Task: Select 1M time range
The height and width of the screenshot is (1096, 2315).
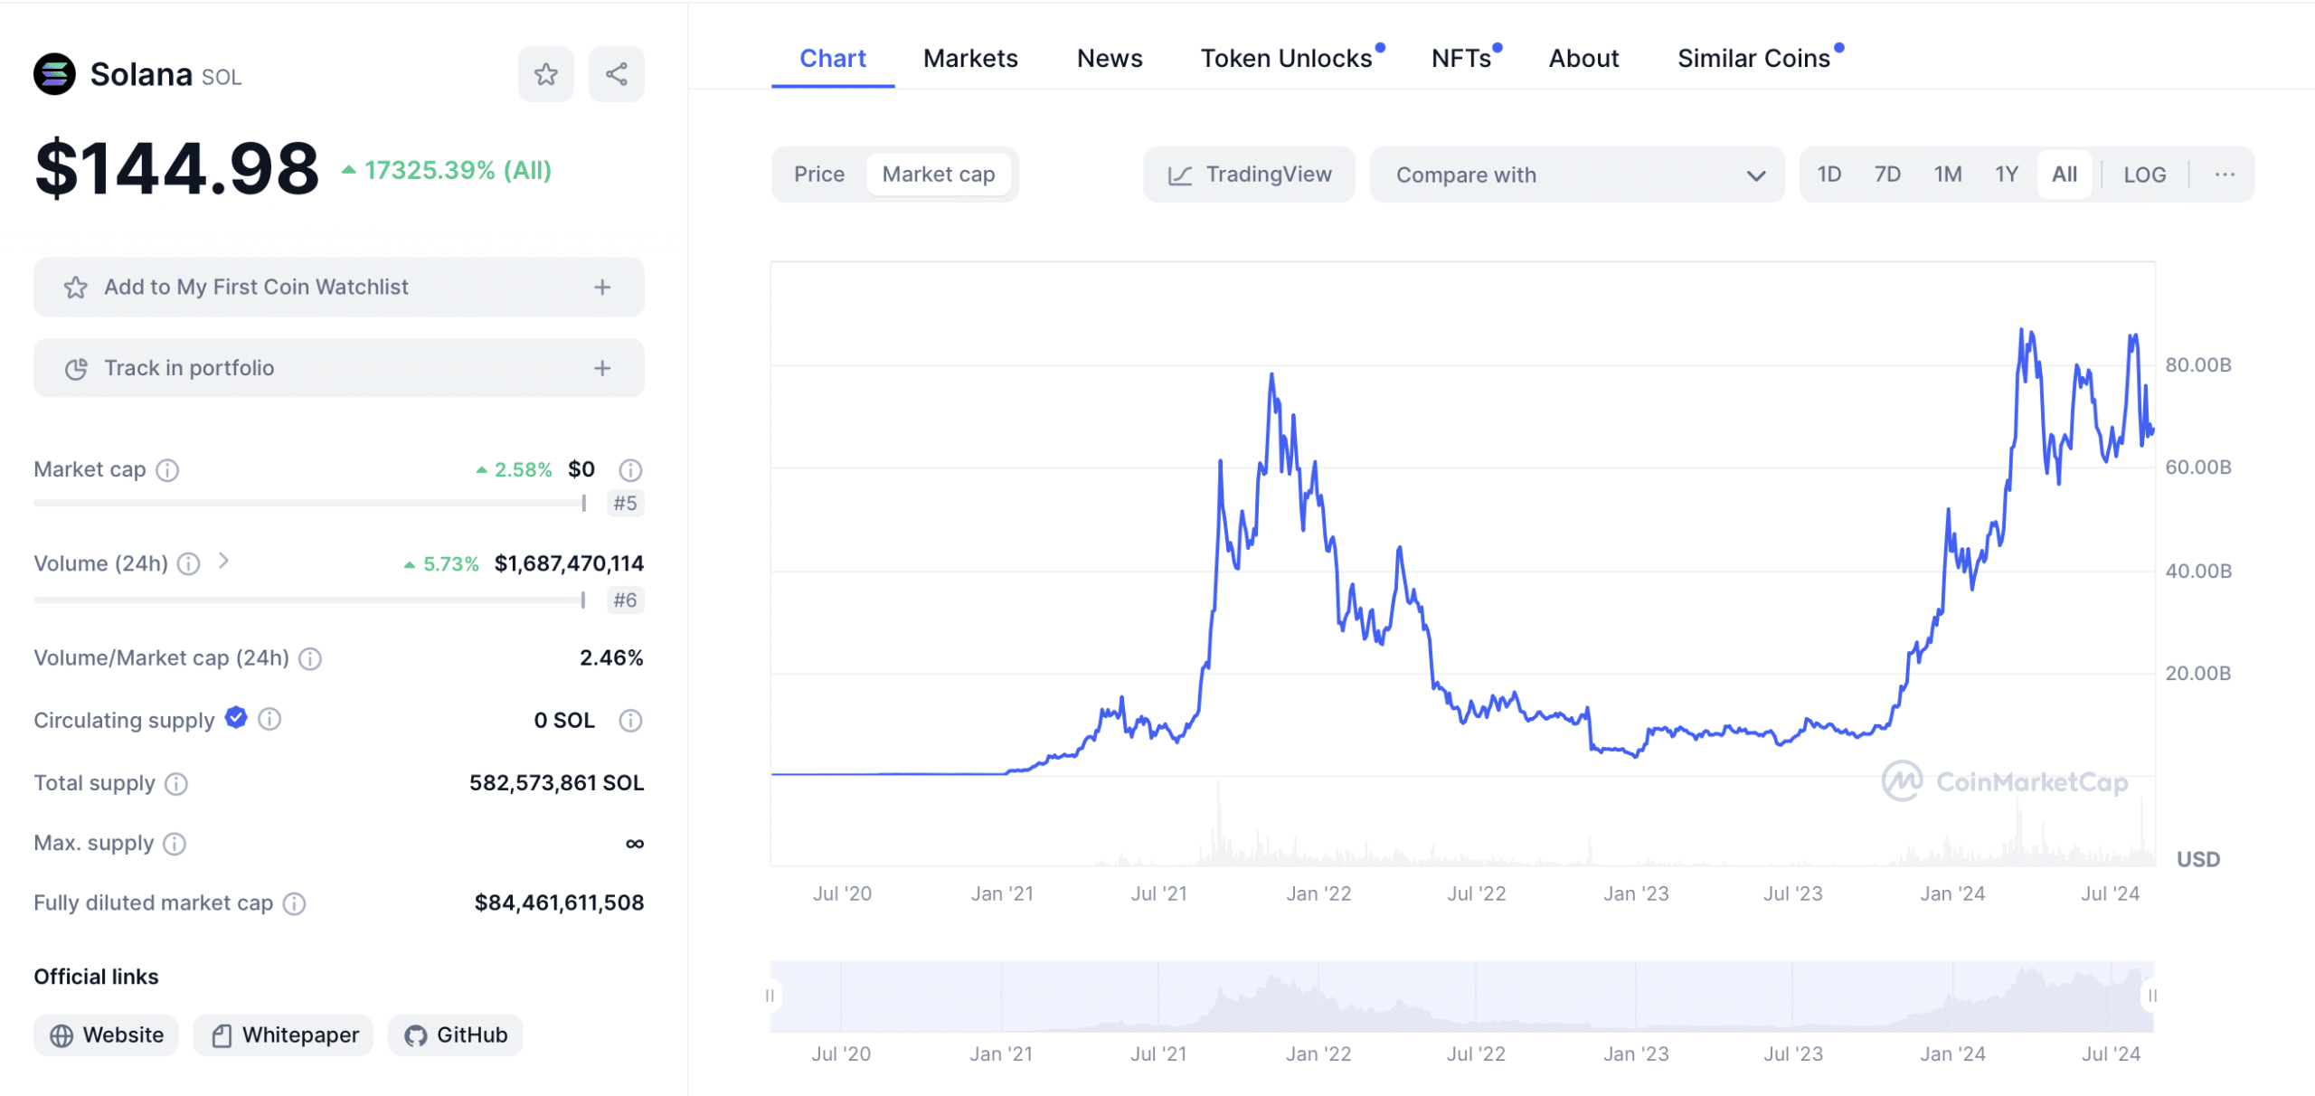Action: pos(1948,175)
